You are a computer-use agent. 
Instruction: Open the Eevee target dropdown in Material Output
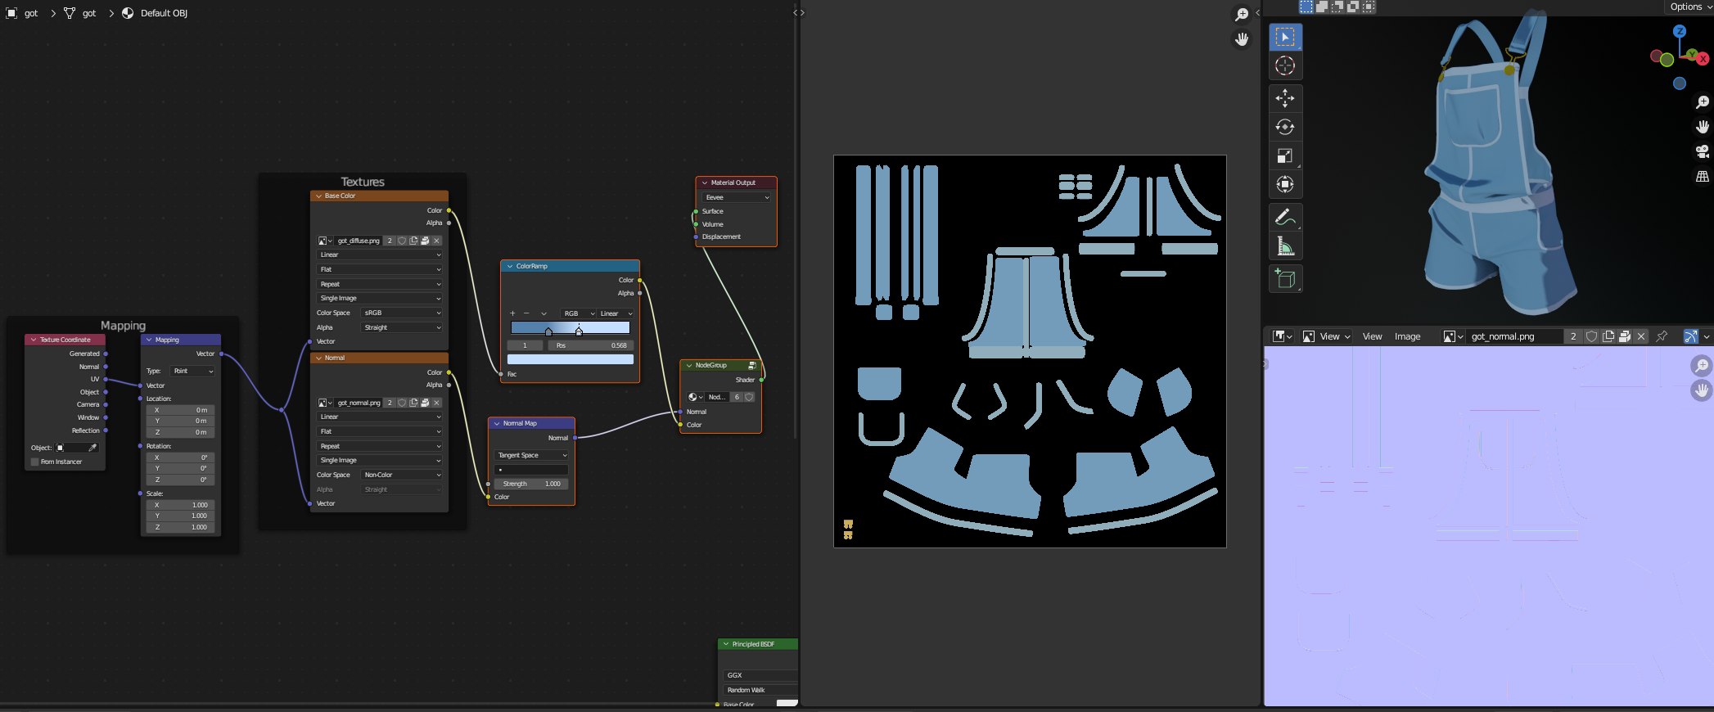(x=737, y=197)
